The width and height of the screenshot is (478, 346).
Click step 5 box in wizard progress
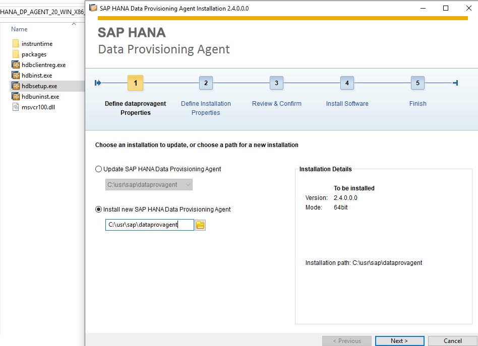417,83
